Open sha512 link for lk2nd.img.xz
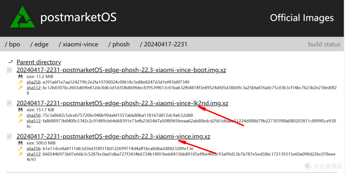The height and width of the screenshot is (173, 345). (34, 121)
